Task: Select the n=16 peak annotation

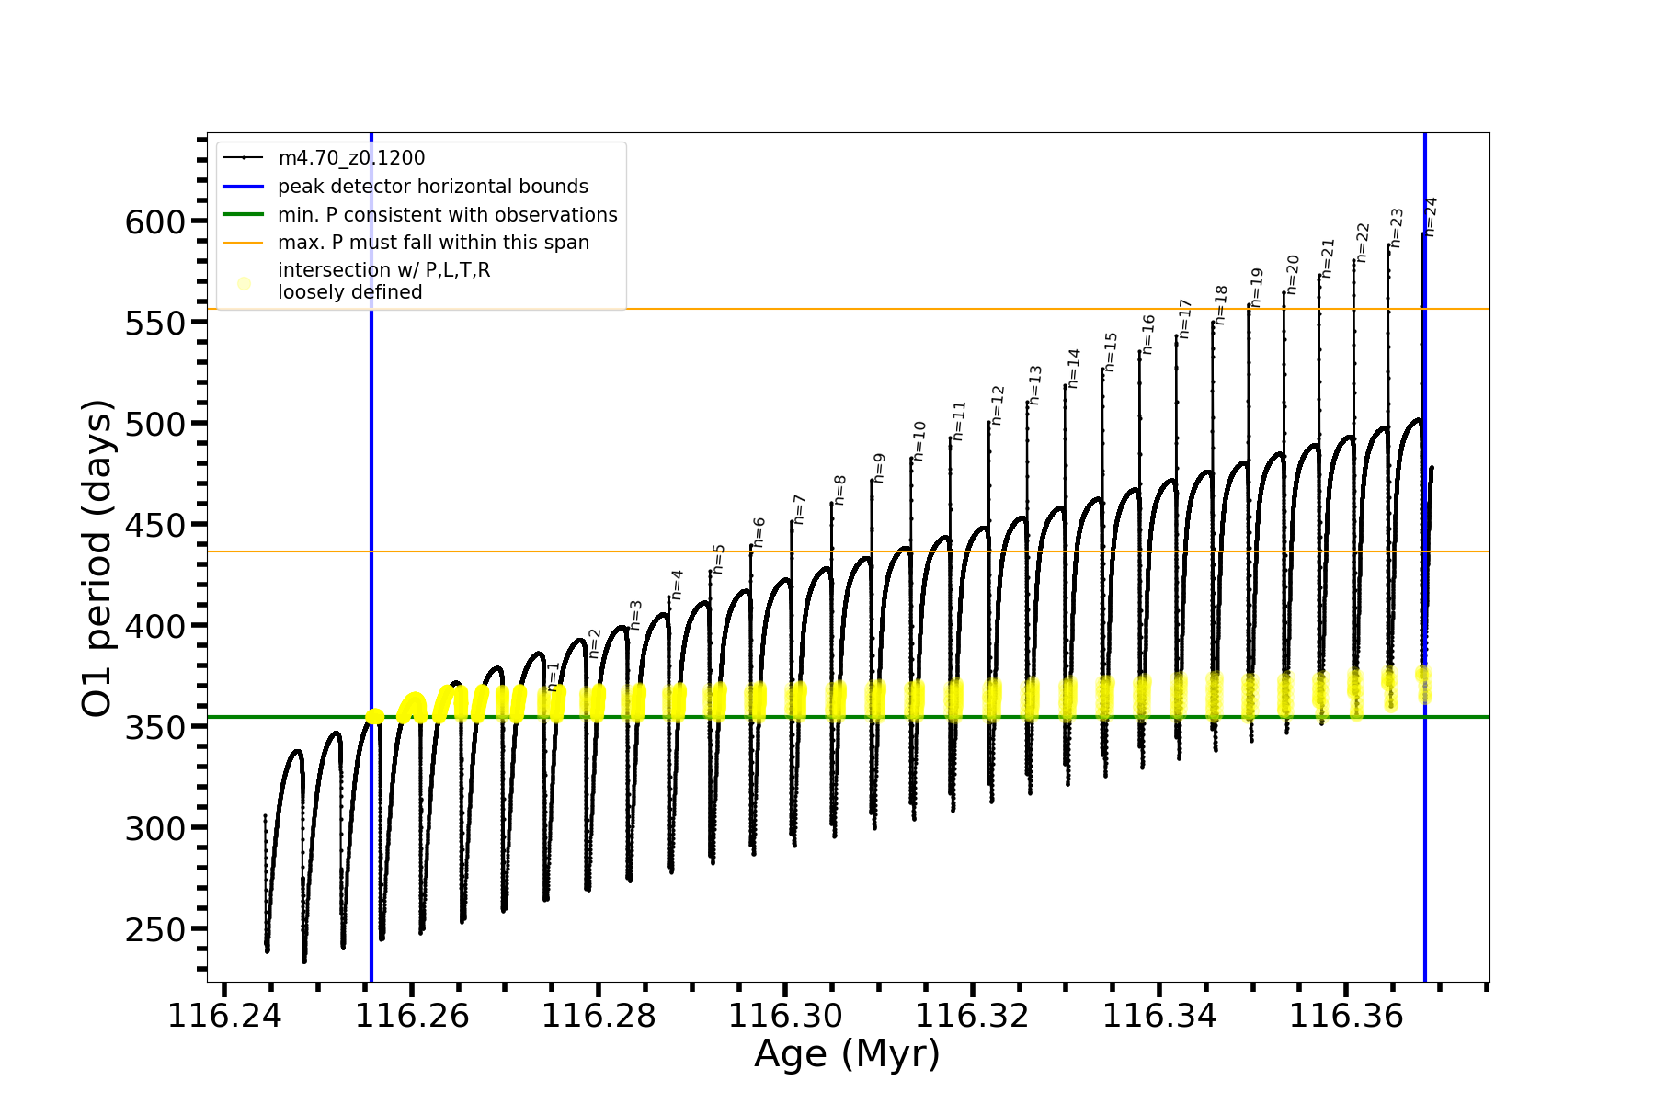Action: click(x=1147, y=335)
